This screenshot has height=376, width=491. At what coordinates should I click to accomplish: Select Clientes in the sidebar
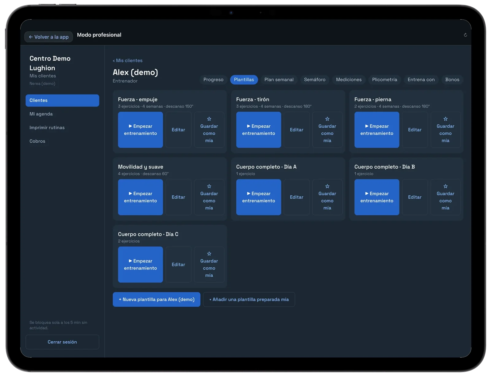point(62,100)
